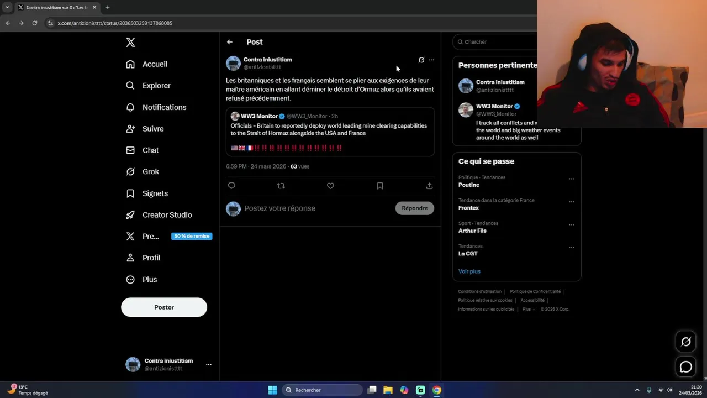707x398 pixels.
Task: Open Informations sur les publicités link
Action: pos(486,310)
